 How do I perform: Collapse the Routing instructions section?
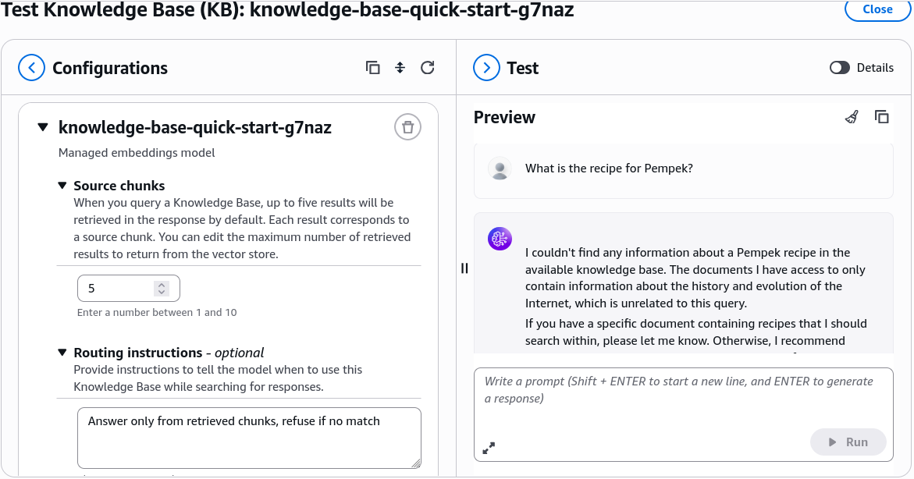tap(62, 353)
